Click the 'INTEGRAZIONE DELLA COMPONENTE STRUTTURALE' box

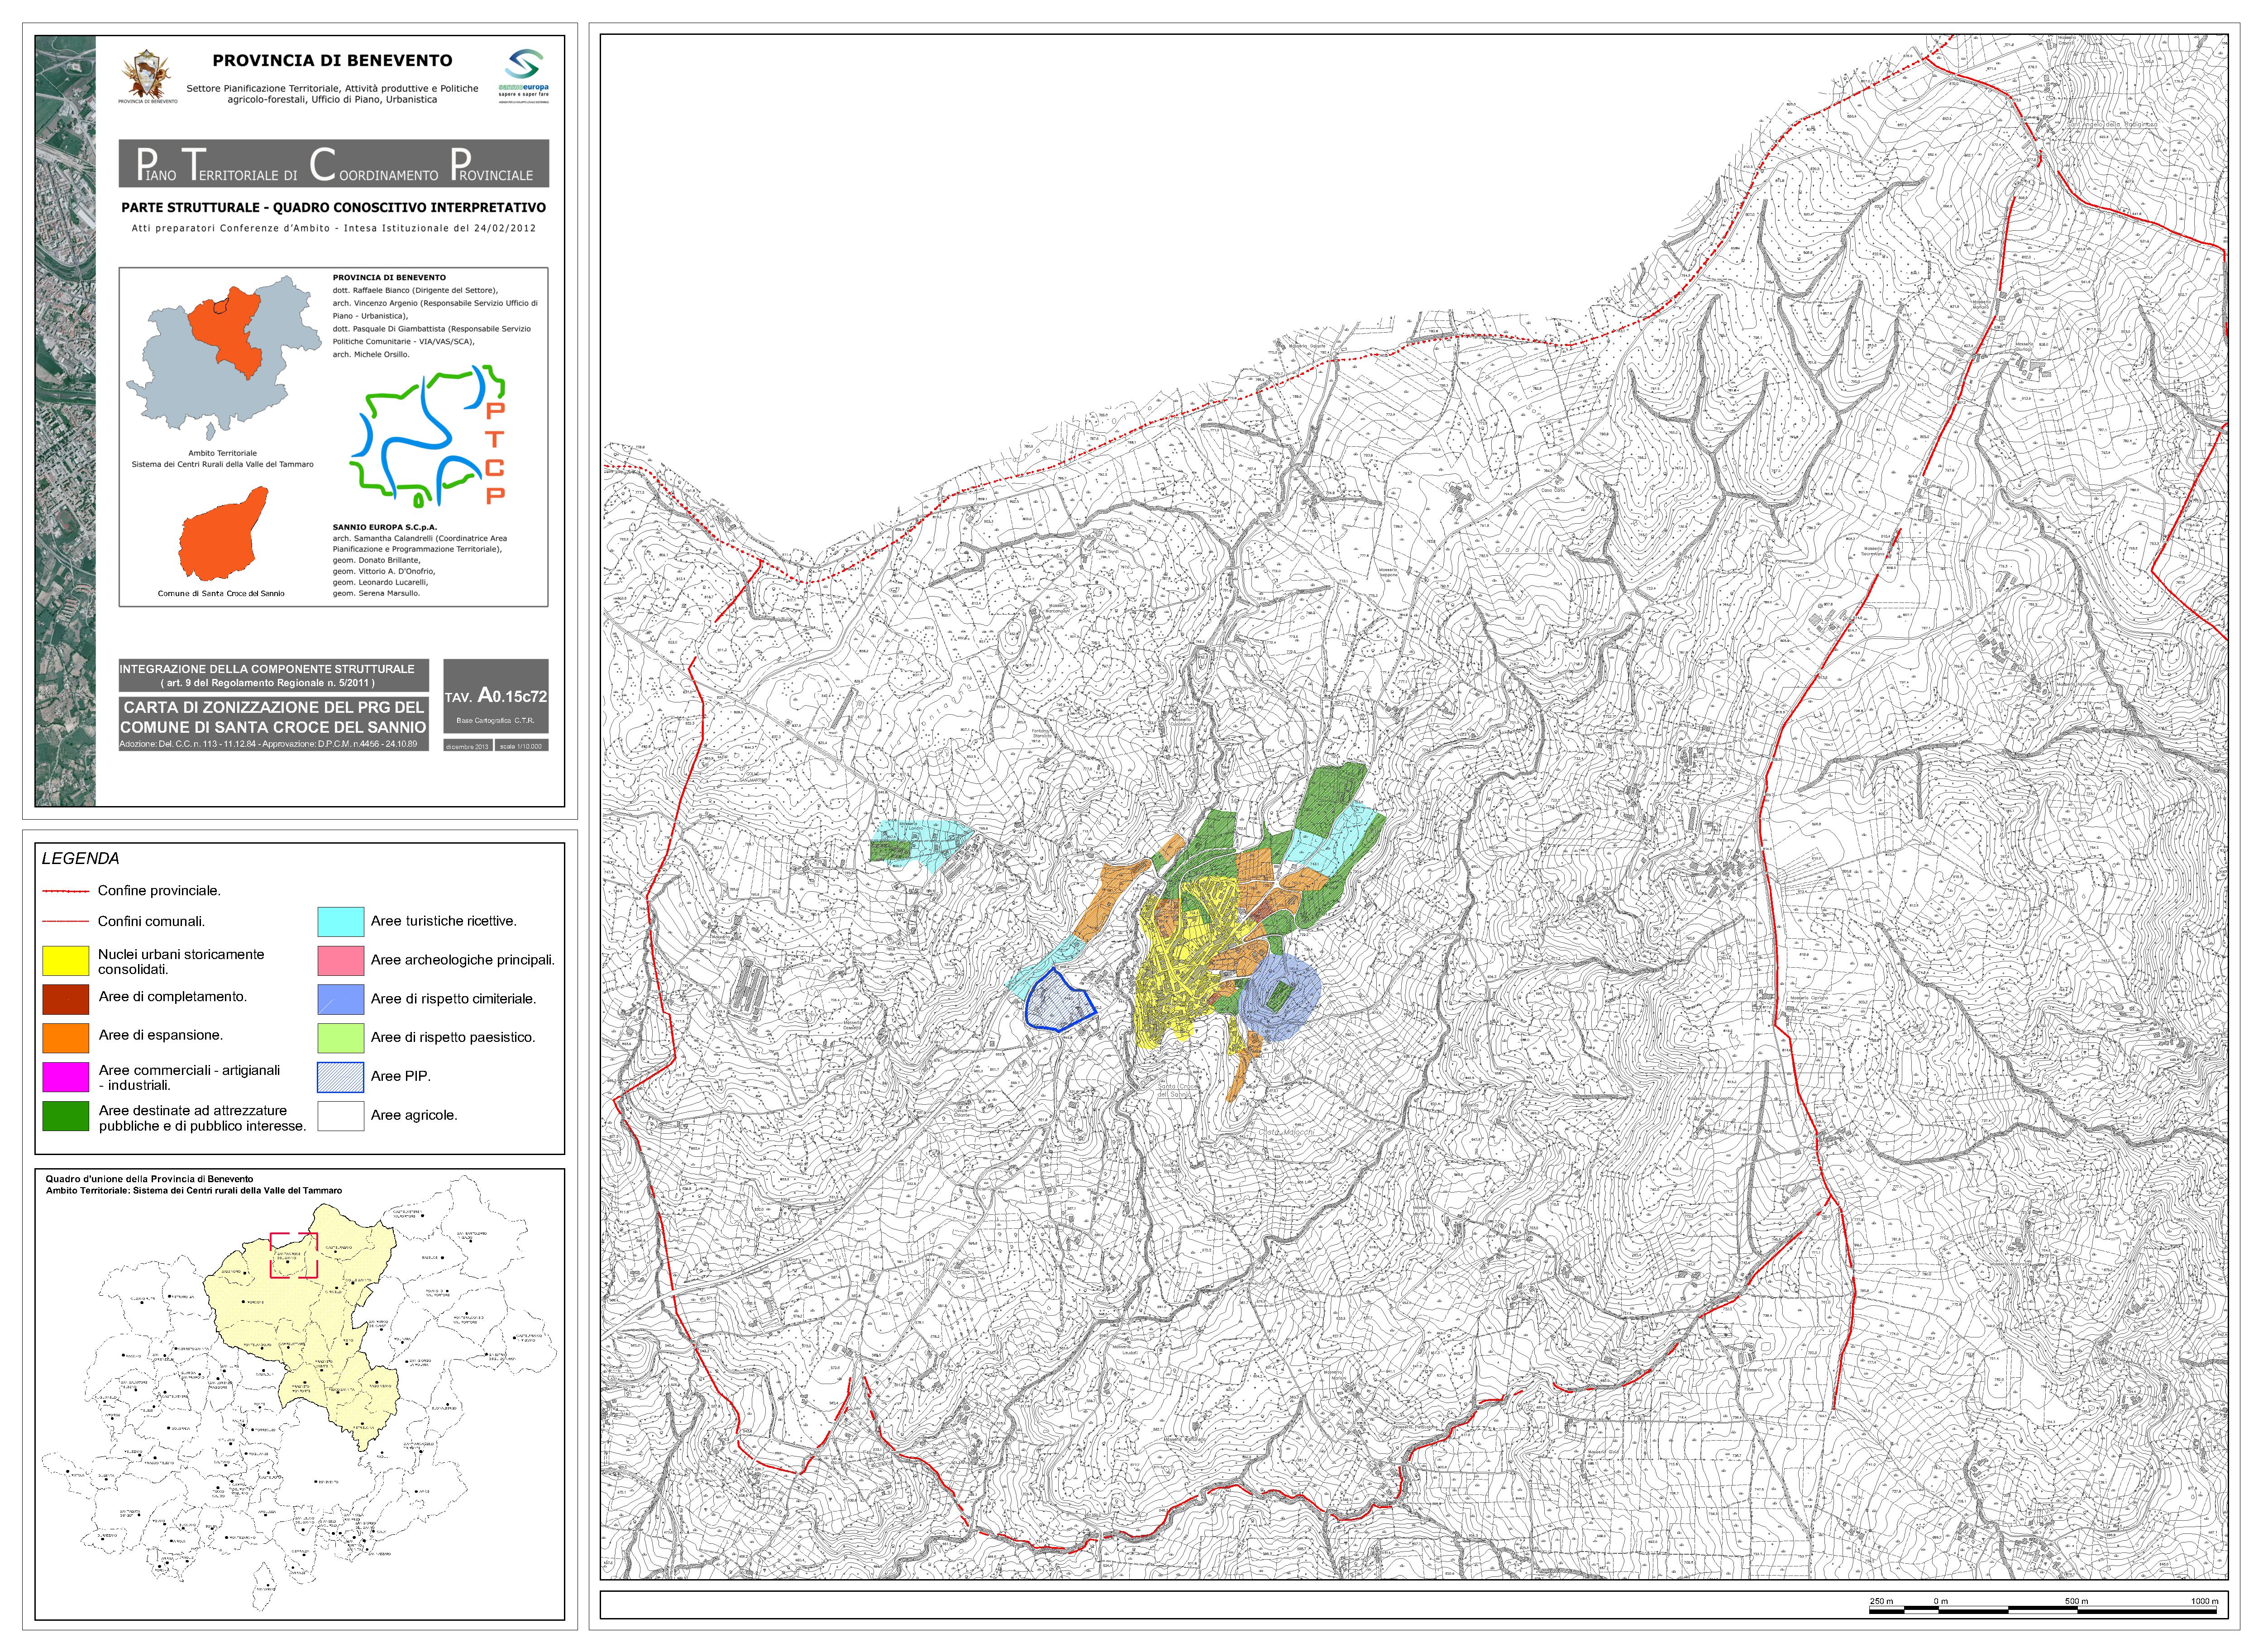click(x=274, y=675)
